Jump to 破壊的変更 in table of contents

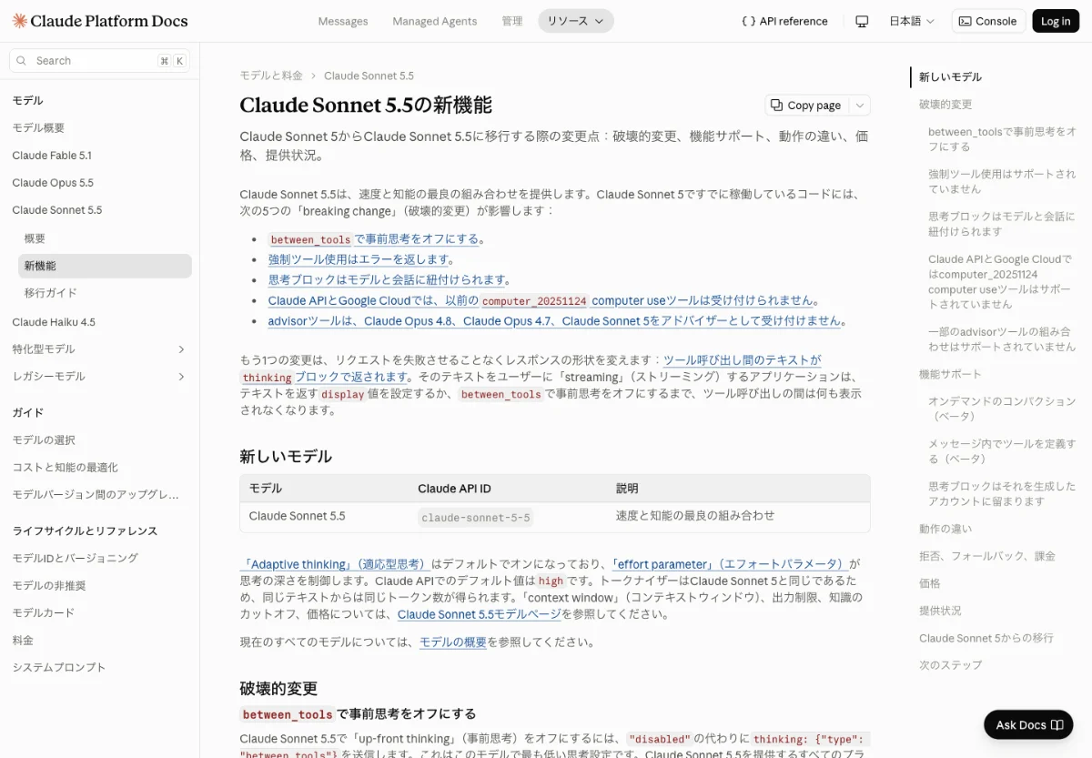click(945, 105)
